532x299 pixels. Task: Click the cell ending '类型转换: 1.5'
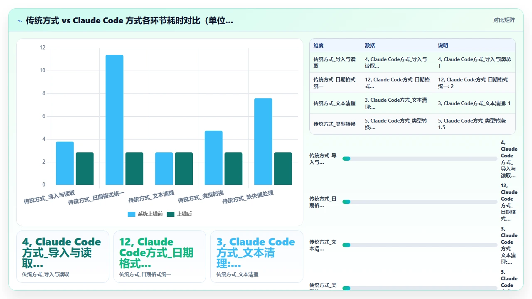click(474, 124)
